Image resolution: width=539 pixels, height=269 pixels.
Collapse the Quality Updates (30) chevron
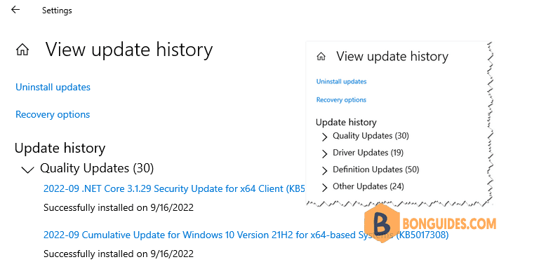(x=27, y=170)
